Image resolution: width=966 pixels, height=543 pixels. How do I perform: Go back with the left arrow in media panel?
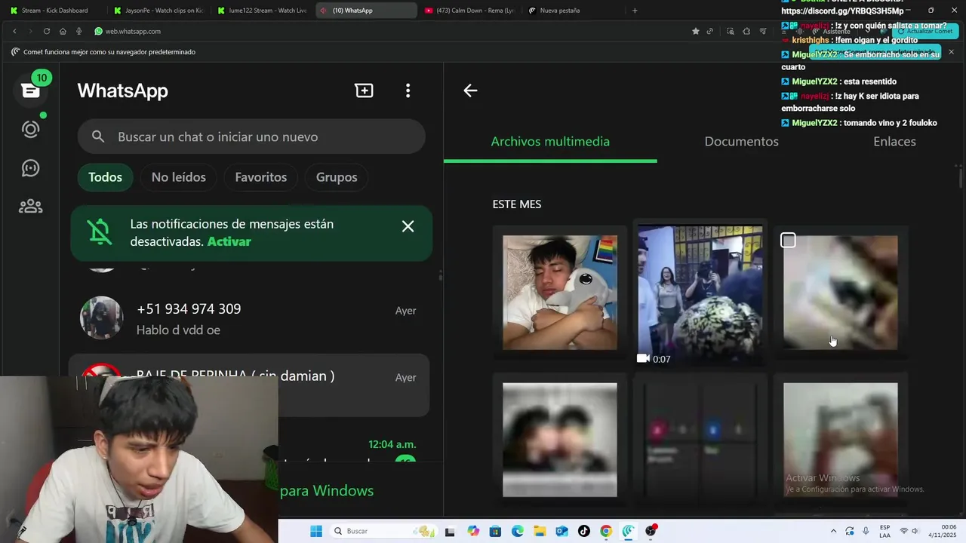(x=470, y=90)
